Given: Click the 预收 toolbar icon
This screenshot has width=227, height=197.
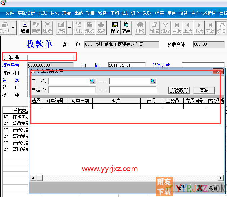Looking at the screenshot, I should [x=90, y=28].
